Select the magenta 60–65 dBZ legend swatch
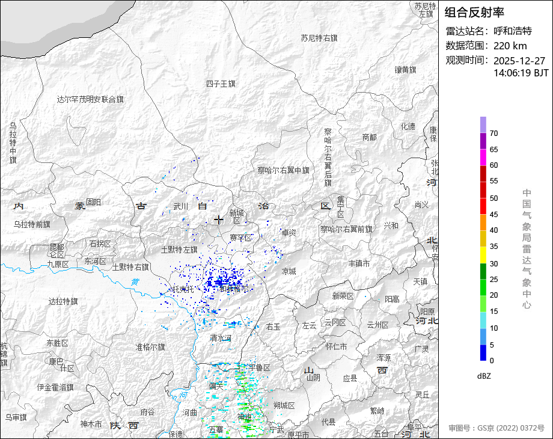The width and height of the screenshot is (553, 439). tap(483, 157)
